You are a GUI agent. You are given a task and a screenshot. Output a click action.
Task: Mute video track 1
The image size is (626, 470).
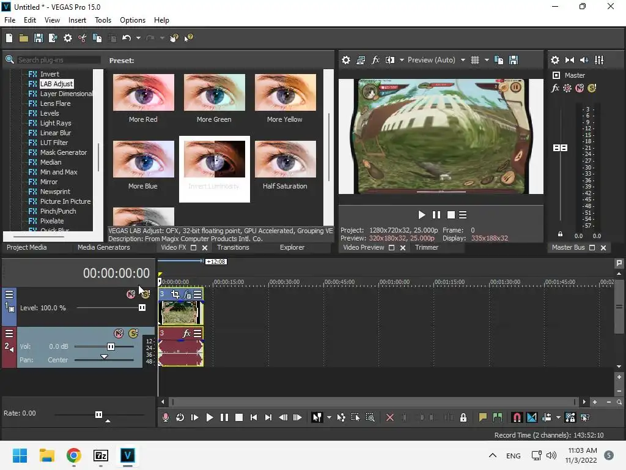(x=131, y=294)
